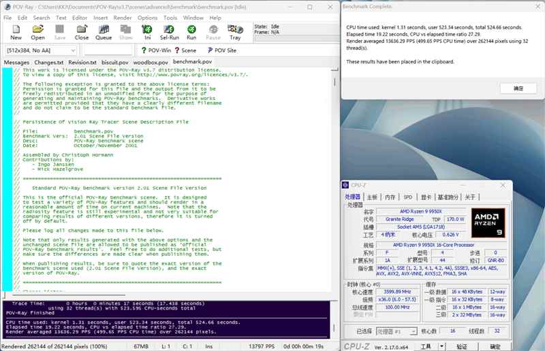Image resolution: width=545 pixels, height=351 pixels.
Task: Click the Tray toolbar icon
Action: click(x=235, y=31)
